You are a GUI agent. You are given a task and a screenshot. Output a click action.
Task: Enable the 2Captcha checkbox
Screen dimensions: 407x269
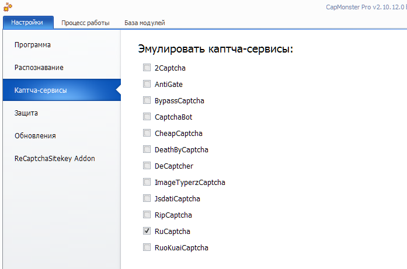click(147, 68)
